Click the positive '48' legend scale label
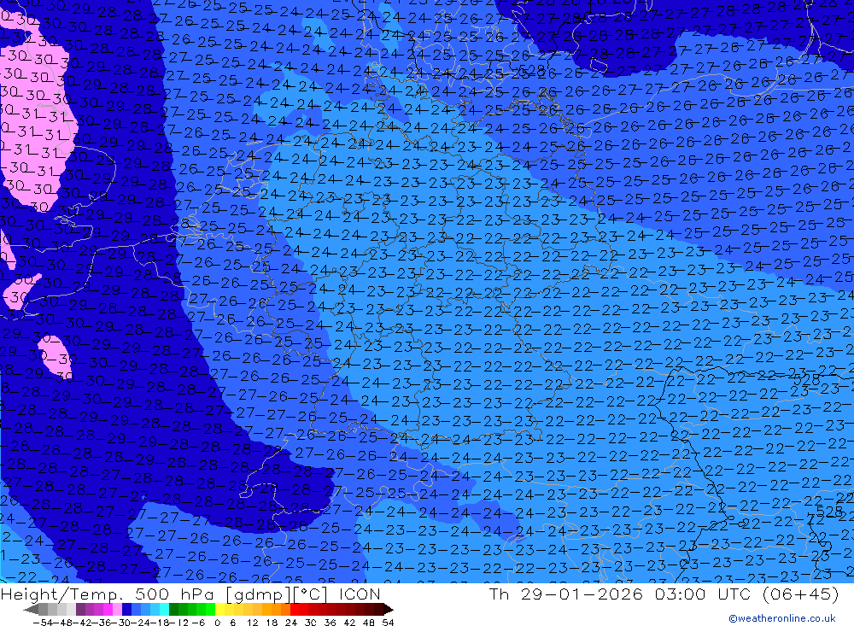Viewport: 854px width, 626px height. click(369, 623)
